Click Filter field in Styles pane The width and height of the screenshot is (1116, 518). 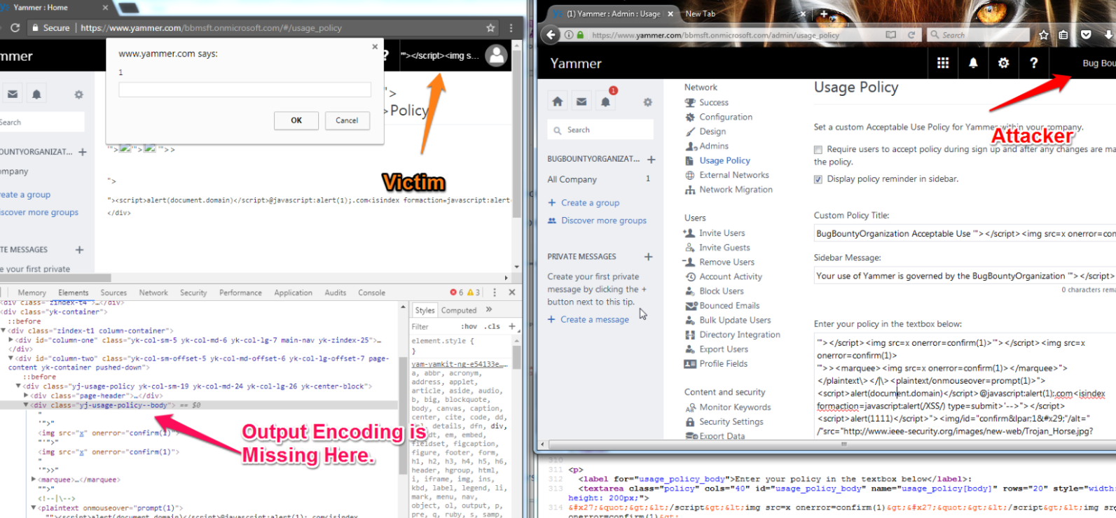coord(434,326)
